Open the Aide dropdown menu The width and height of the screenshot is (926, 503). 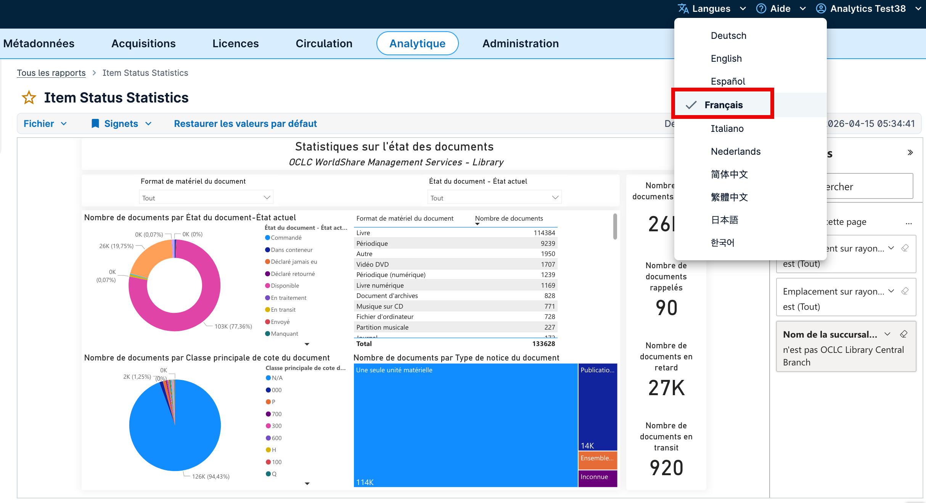(781, 8)
